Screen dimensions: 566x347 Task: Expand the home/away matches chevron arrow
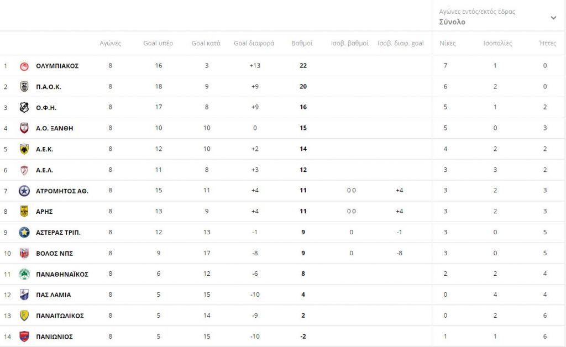(553, 18)
